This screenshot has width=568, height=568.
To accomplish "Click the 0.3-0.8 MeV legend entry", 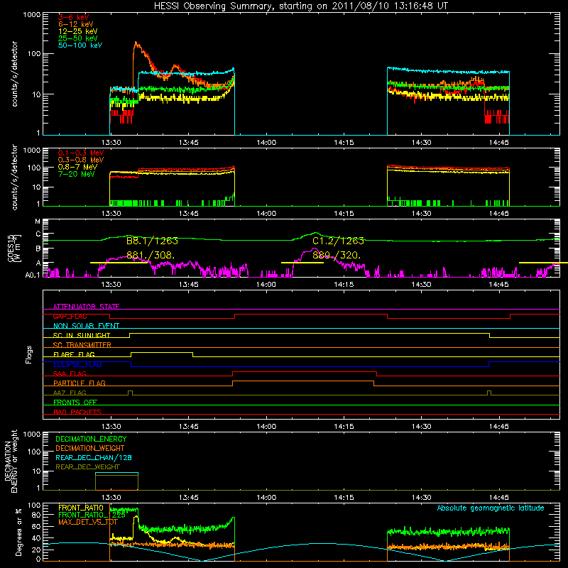I will click(81, 160).
